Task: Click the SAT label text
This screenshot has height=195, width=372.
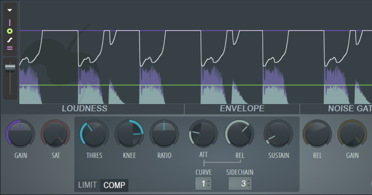Action: pyautogui.click(x=56, y=155)
